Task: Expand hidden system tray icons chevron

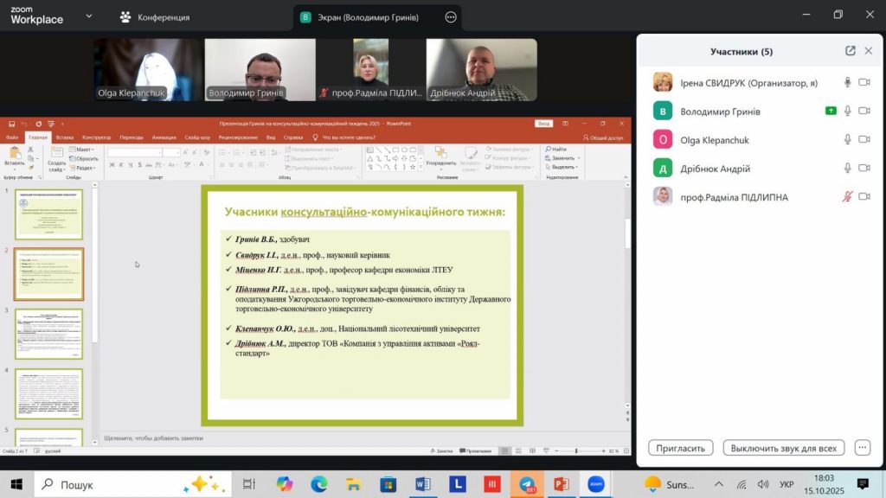Action: pos(719,484)
